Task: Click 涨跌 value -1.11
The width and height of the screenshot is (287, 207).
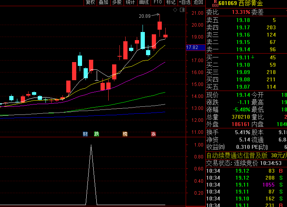Action: tap(243, 102)
